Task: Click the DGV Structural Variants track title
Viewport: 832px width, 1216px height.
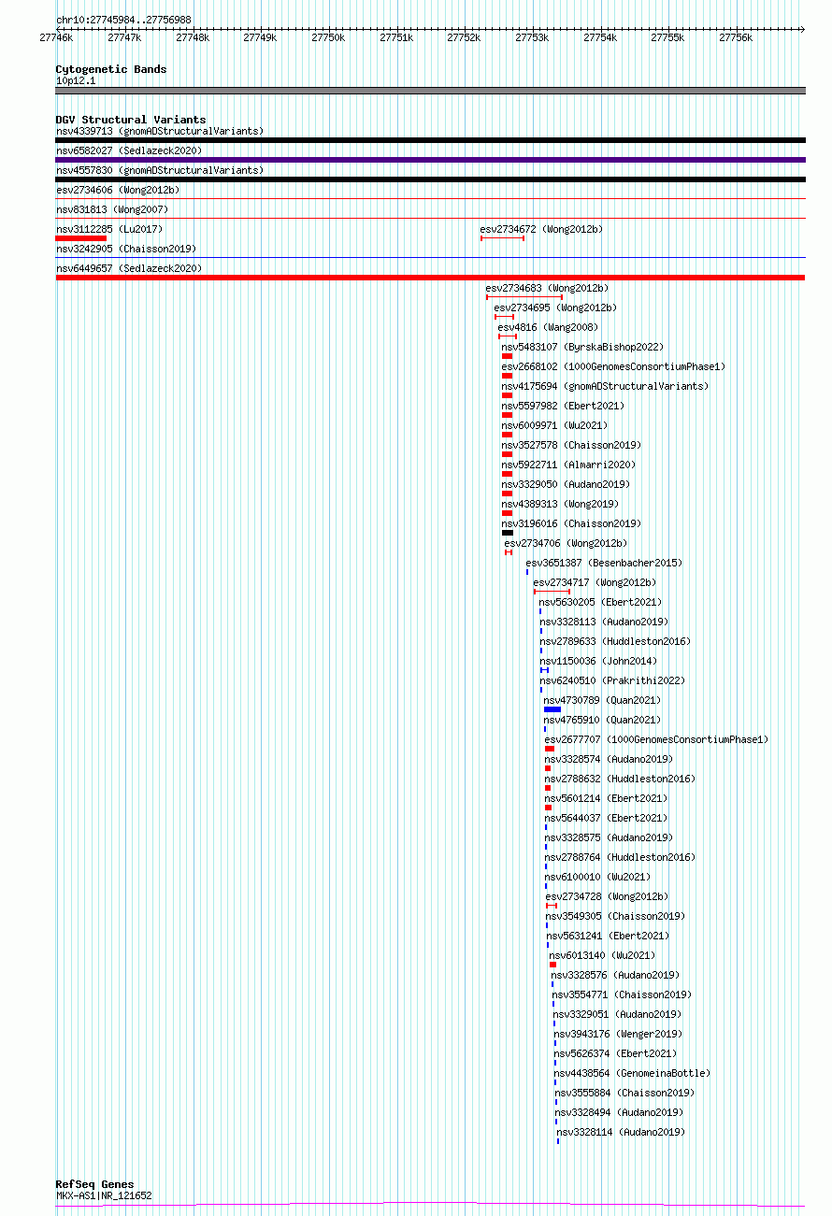Action: point(131,120)
